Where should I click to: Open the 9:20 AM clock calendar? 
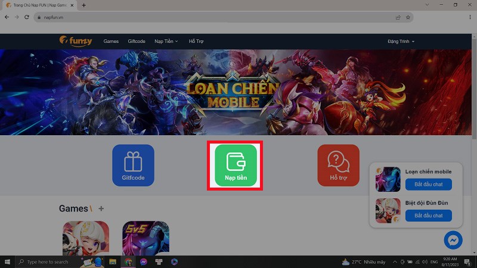[x=450, y=261]
